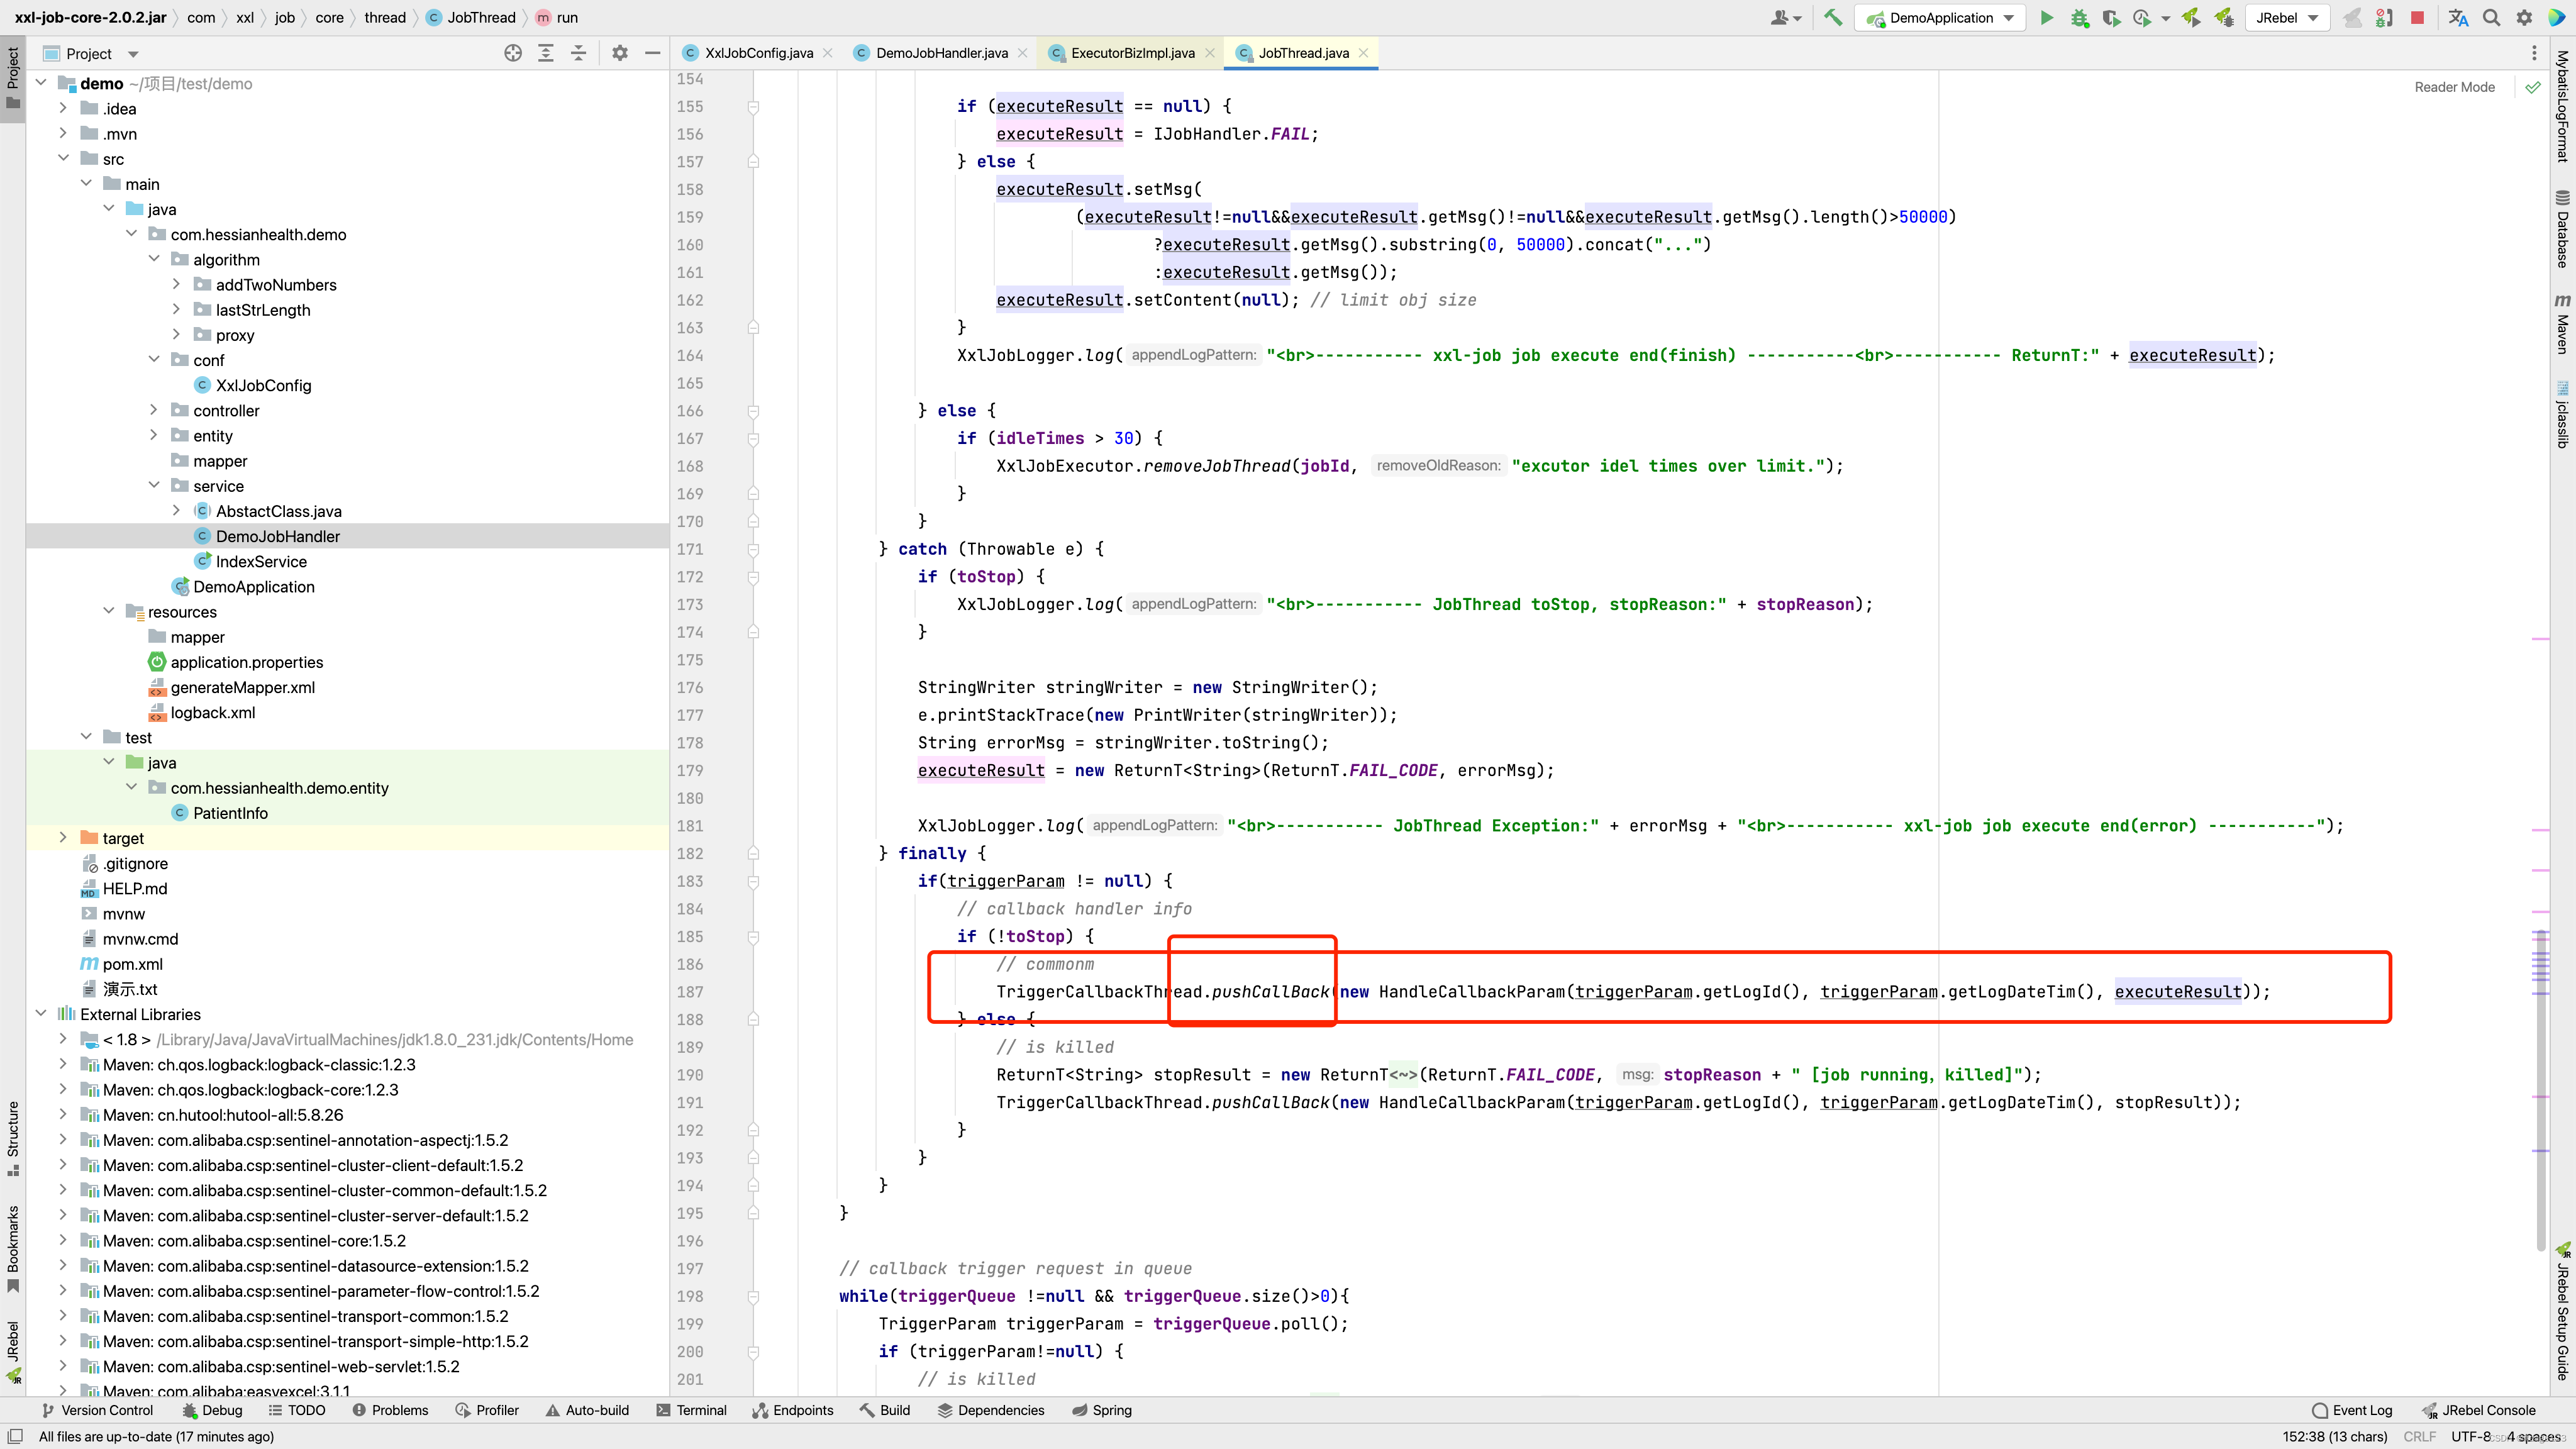Switch to XxlJobConfig.java tab
Viewport: 2576px width, 1449px height.
757,53
